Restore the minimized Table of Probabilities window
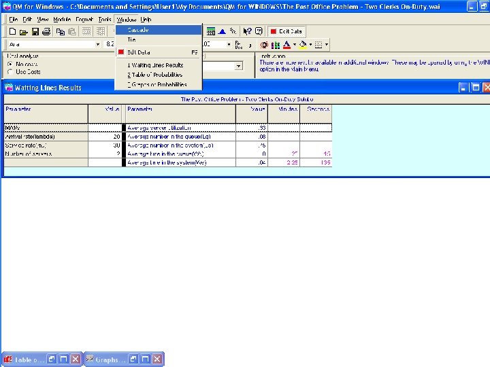This screenshot has width=490, height=367. click(x=52, y=360)
